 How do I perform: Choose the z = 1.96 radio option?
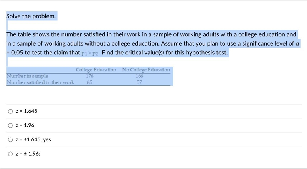tap(10, 126)
